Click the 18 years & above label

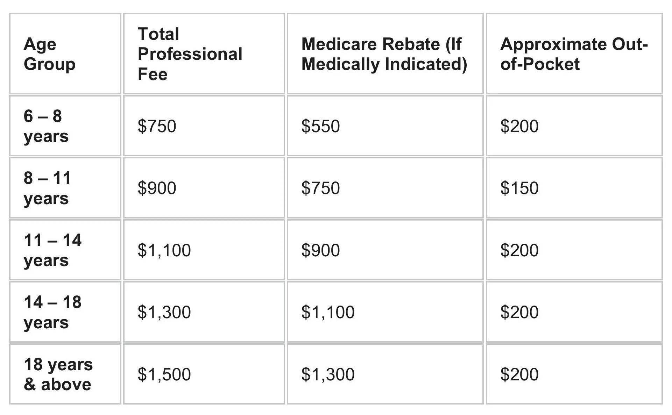pos(58,374)
